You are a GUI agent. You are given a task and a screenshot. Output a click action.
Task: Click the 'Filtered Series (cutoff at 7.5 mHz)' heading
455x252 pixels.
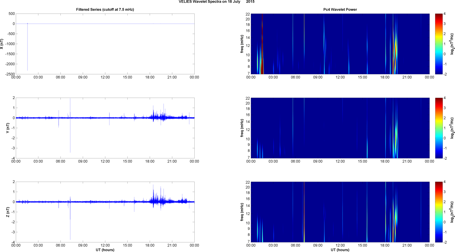click(x=105, y=9)
